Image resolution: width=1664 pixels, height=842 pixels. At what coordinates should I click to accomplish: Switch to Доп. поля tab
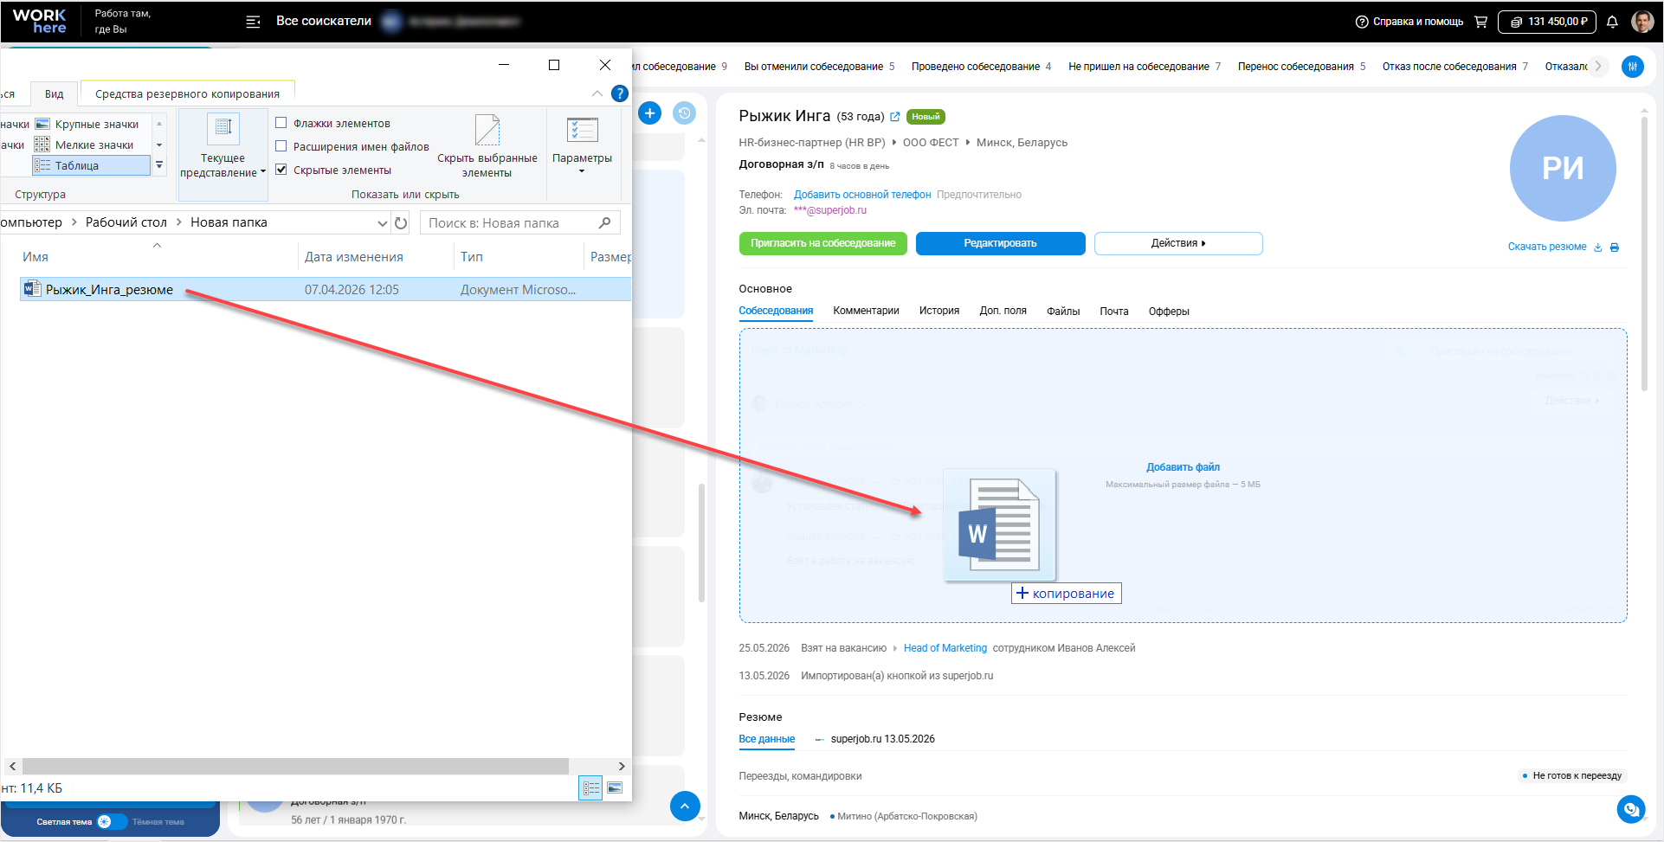pyautogui.click(x=1003, y=311)
